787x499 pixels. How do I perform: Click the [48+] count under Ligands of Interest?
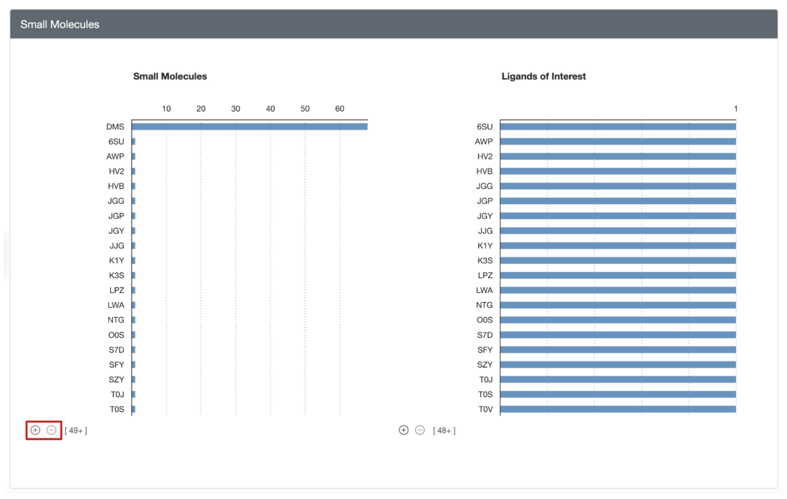444,430
